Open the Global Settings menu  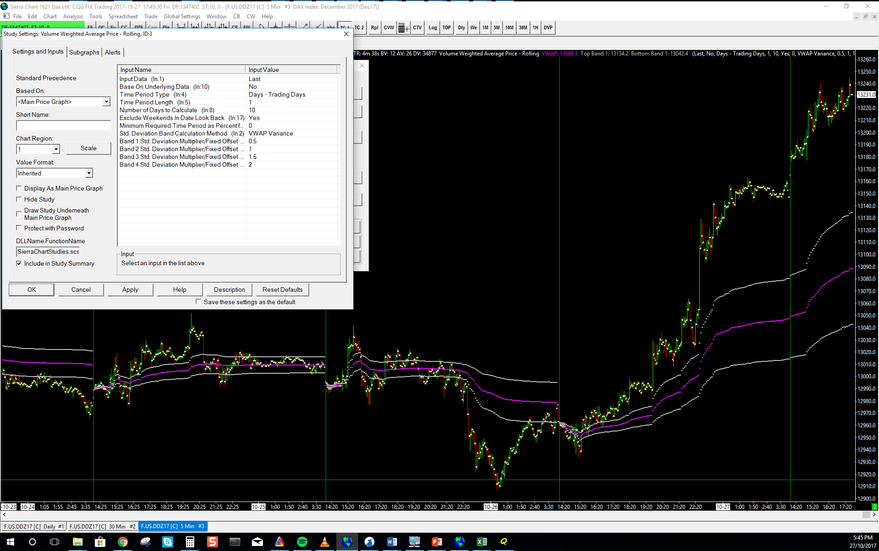tap(182, 16)
